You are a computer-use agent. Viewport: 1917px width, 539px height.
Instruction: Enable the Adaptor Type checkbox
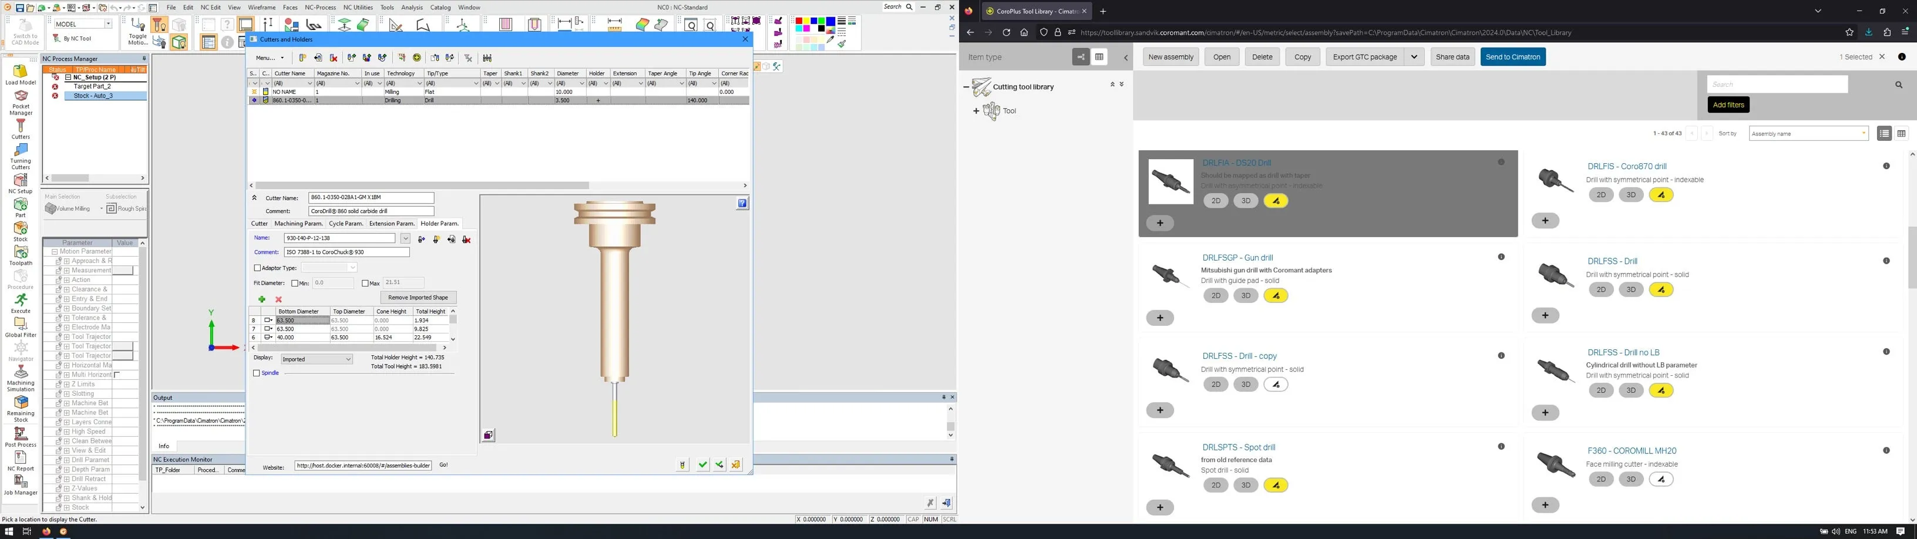pos(257,268)
